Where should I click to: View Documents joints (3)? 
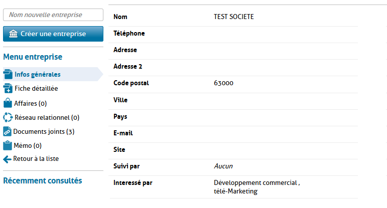44,132
